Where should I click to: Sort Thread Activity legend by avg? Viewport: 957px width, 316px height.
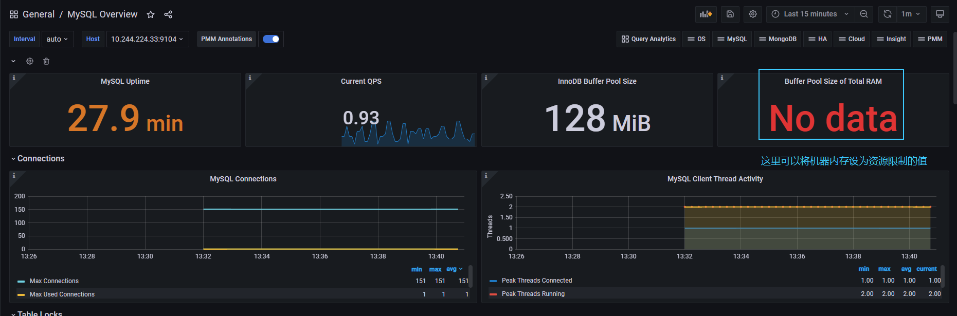click(906, 269)
